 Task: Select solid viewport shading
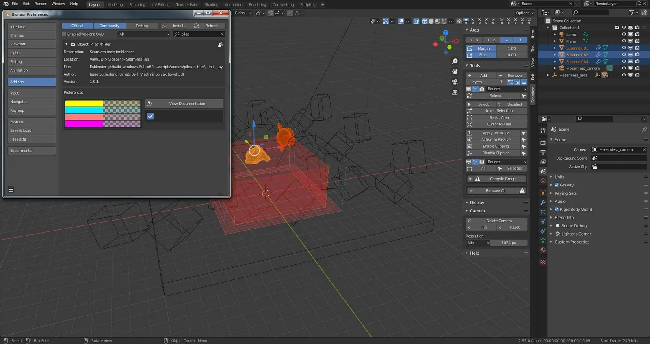431,22
